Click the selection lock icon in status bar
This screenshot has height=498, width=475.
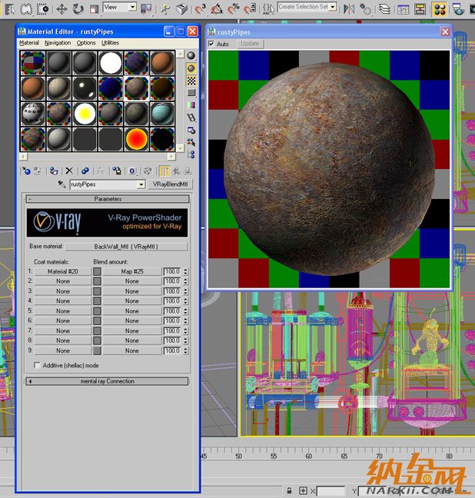(289, 490)
